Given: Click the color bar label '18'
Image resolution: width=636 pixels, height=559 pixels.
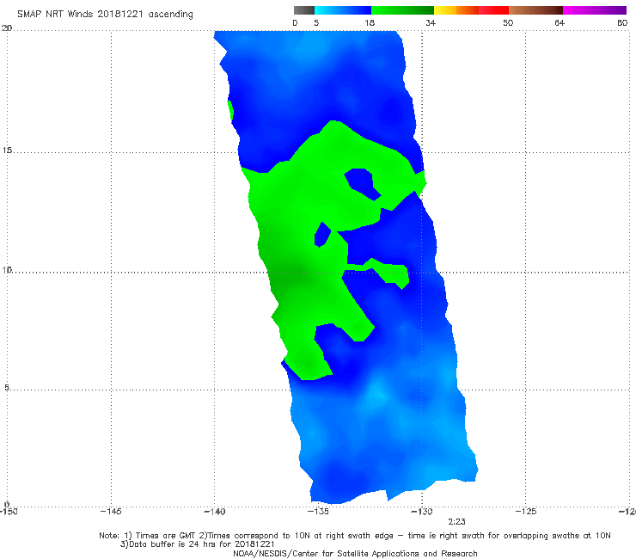Looking at the screenshot, I should [370, 22].
